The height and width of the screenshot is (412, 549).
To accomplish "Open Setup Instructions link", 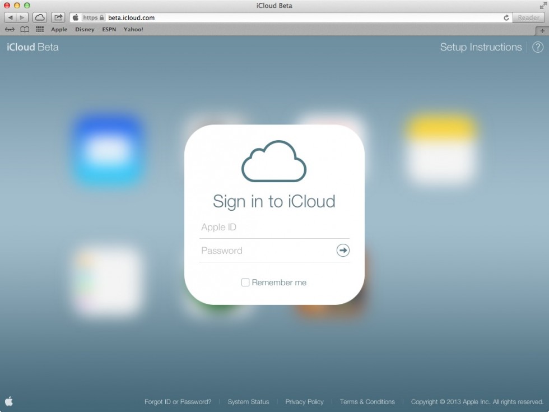I will [x=481, y=47].
